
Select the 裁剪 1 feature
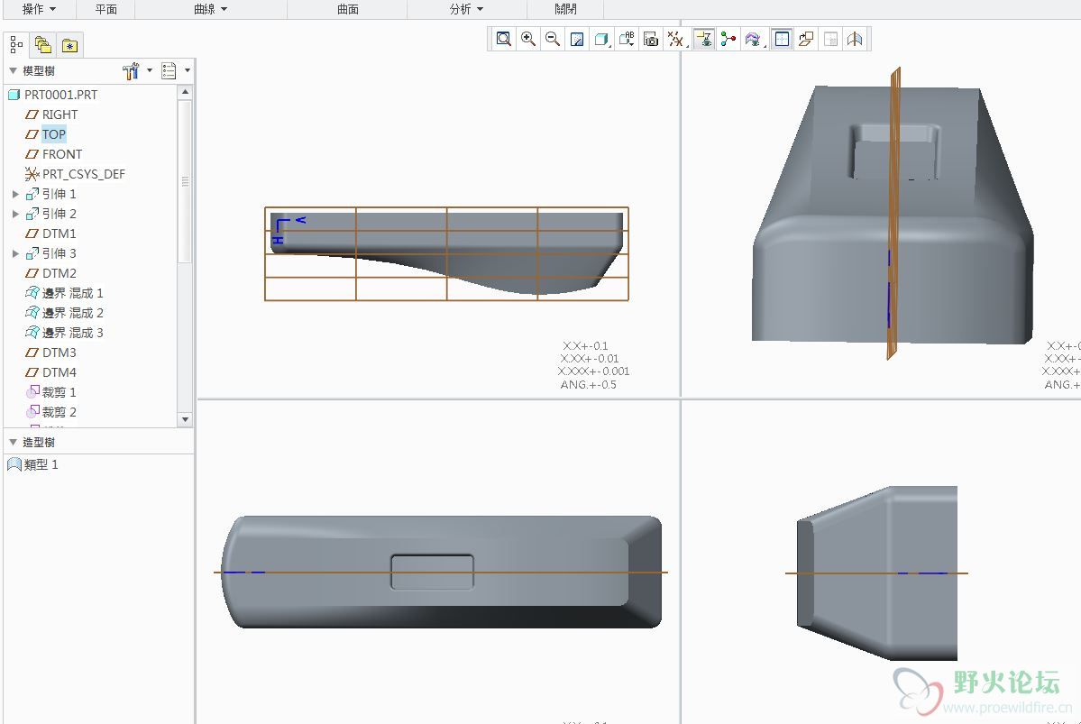pos(51,392)
